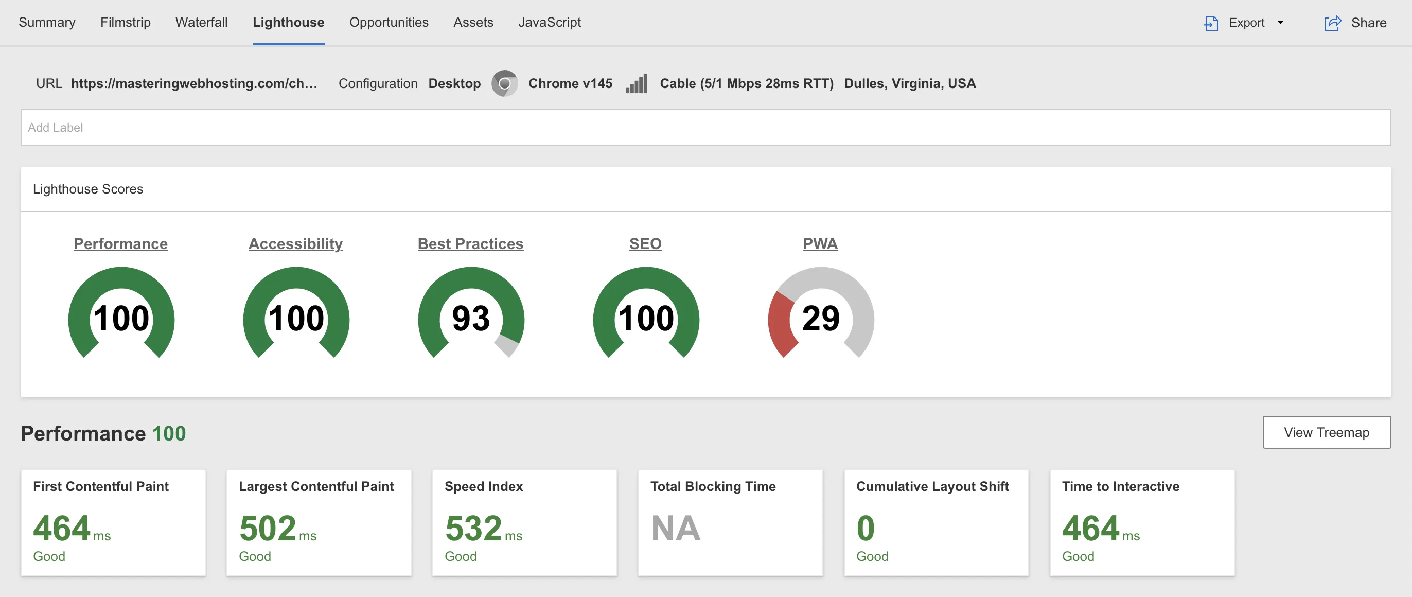Click the Share arrow icon
The height and width of the screenshot is (597, 1412).
point(1333,23)
